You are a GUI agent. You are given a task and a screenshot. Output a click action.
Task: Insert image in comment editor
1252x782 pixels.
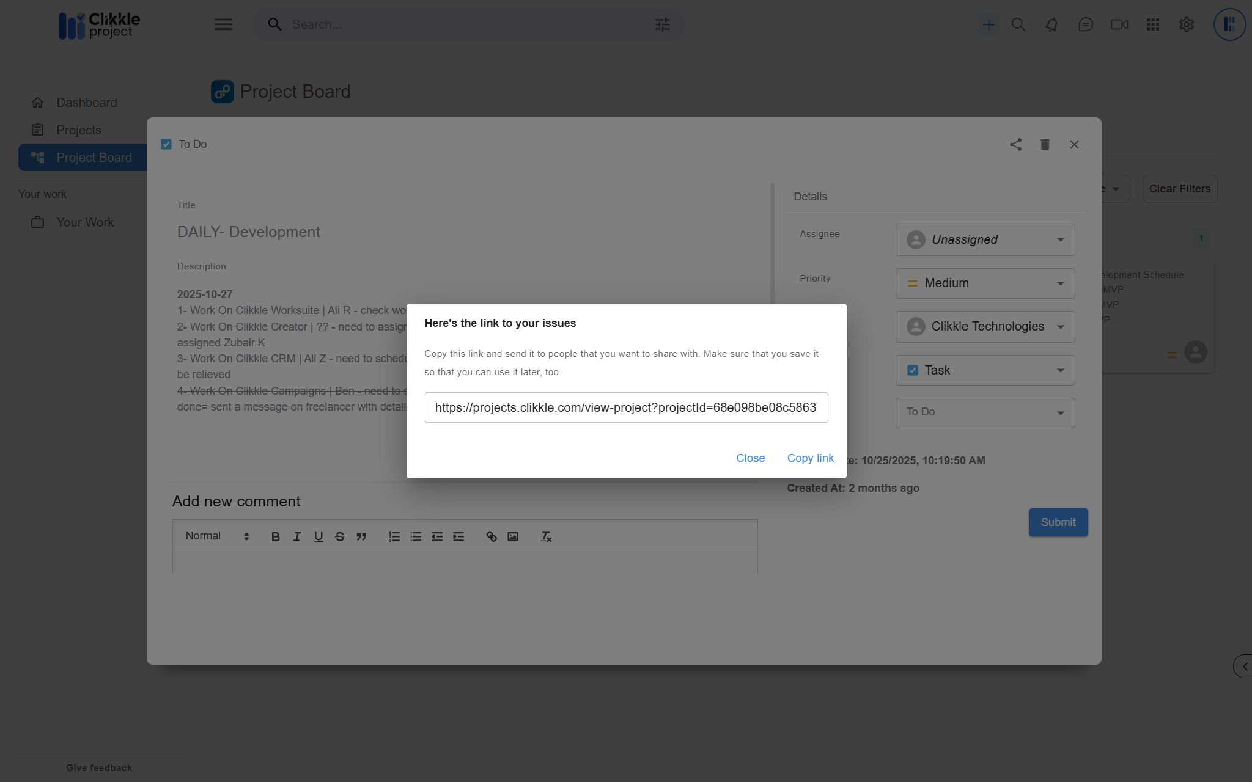513,536
